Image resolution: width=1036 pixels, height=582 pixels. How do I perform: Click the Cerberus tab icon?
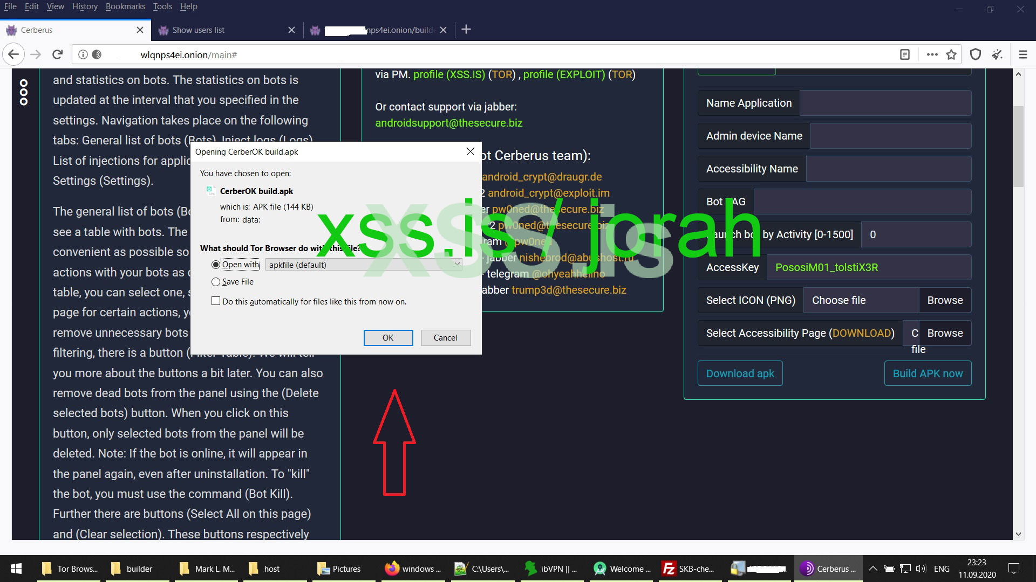(x=12, y=30)
